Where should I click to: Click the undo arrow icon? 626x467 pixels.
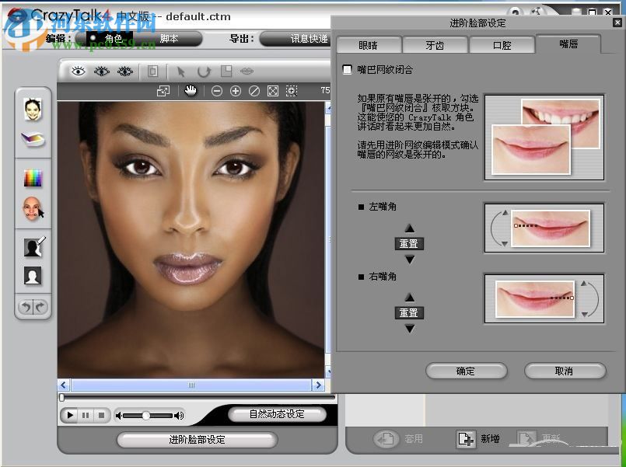coord(25,306)
